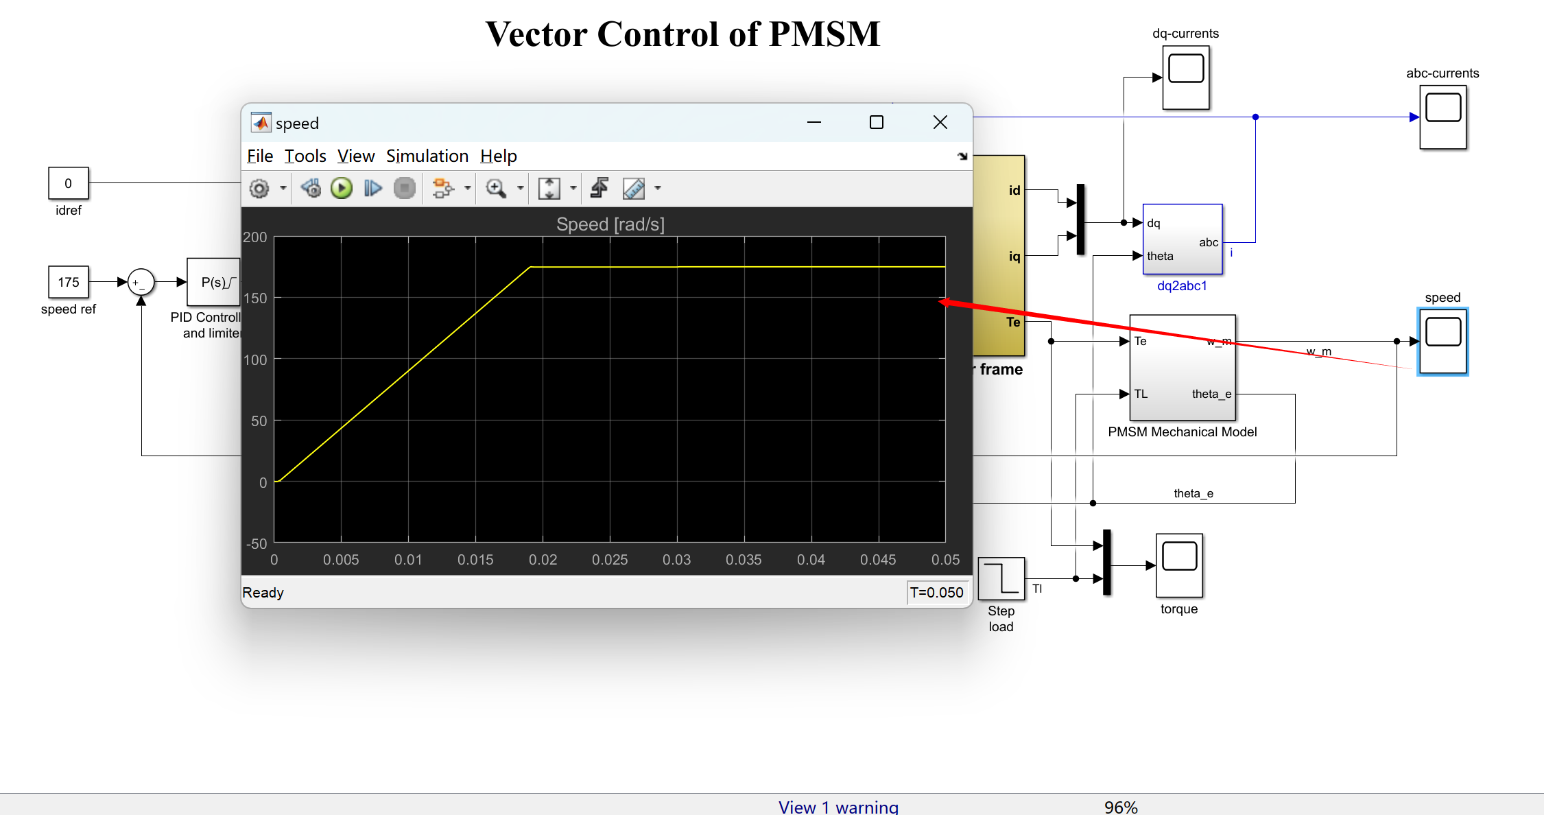
Task: Click the Step Forward icon
Action: 372,189
